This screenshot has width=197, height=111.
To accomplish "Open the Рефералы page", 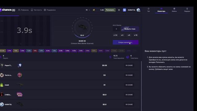I will click(x=23, y=10).
